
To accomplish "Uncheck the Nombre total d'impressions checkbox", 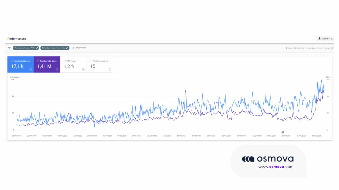I will [x=38, y=61].
